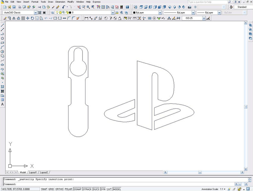Toggle DYN input in status bar
The height and width of the screenshot is (191, 253).
click(x=103, y=189)
